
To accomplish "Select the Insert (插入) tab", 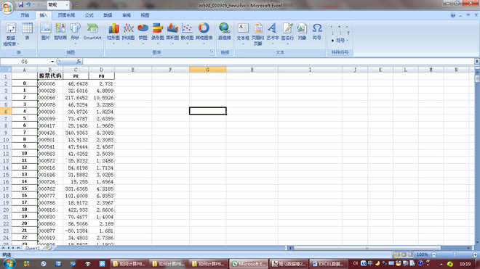I will [43, 15].
